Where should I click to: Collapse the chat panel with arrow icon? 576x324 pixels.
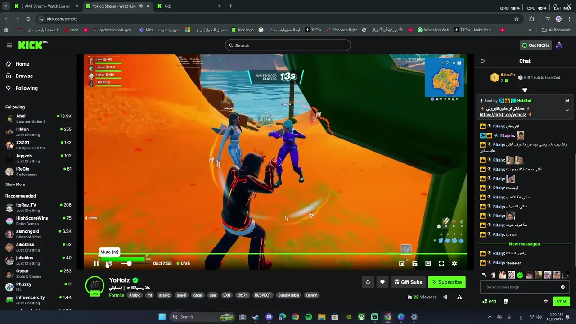483,61
